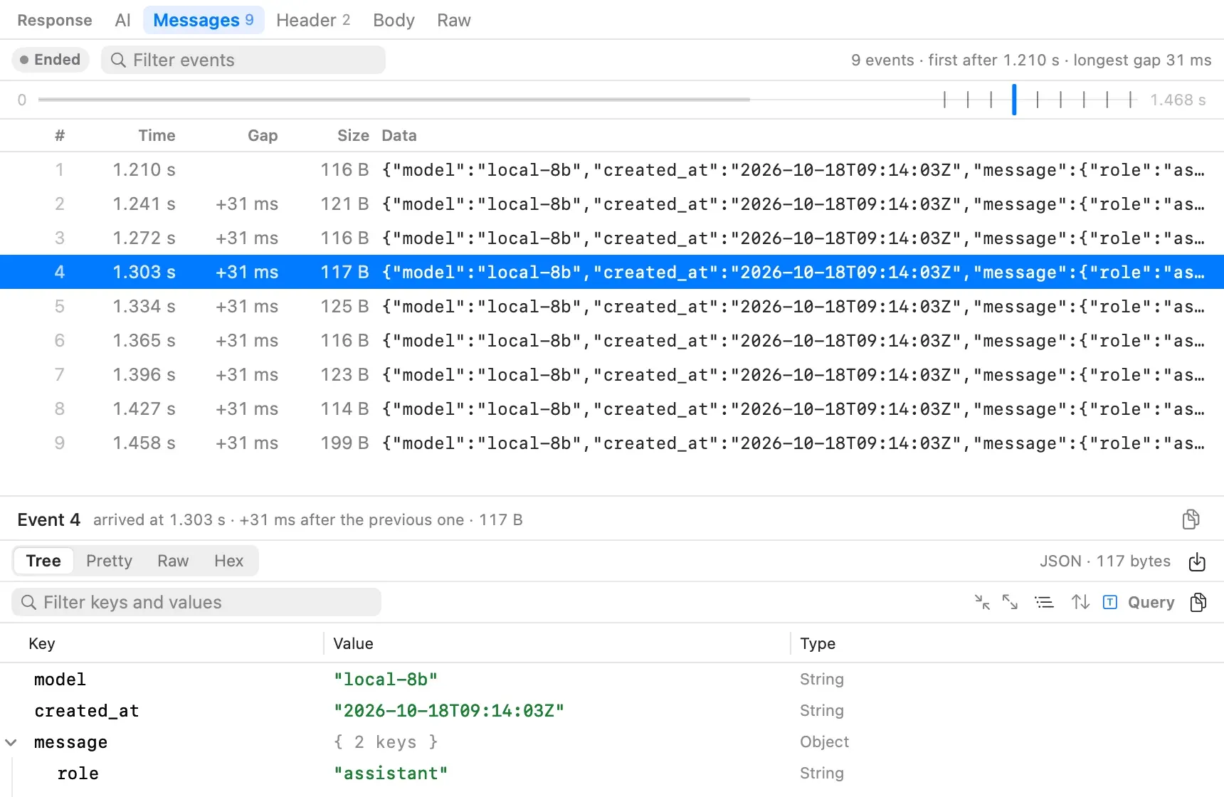Click the highlighted blue timeline marker
The image size is (1224, 797).
(1014, 100)
